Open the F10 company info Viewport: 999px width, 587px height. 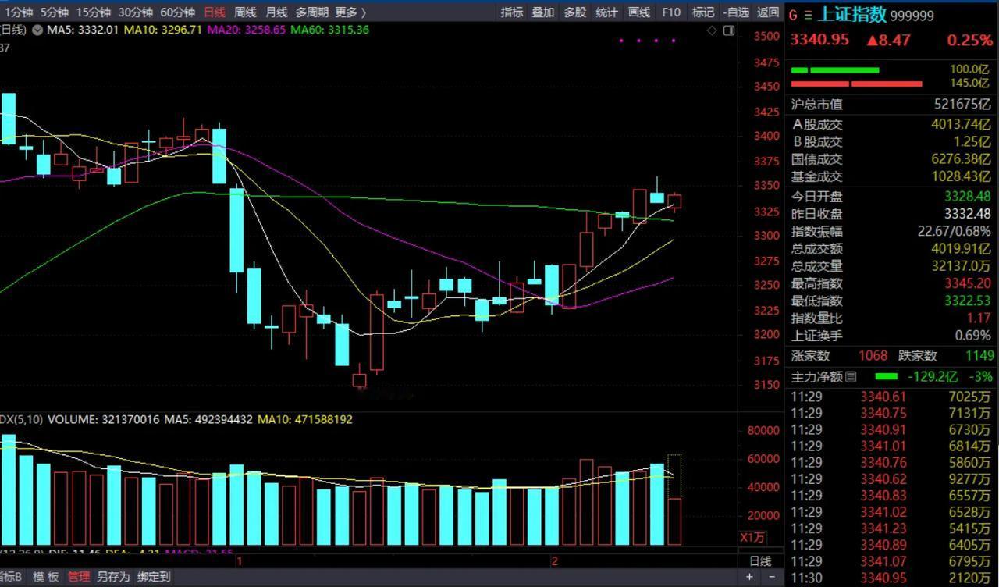[671, 12]
